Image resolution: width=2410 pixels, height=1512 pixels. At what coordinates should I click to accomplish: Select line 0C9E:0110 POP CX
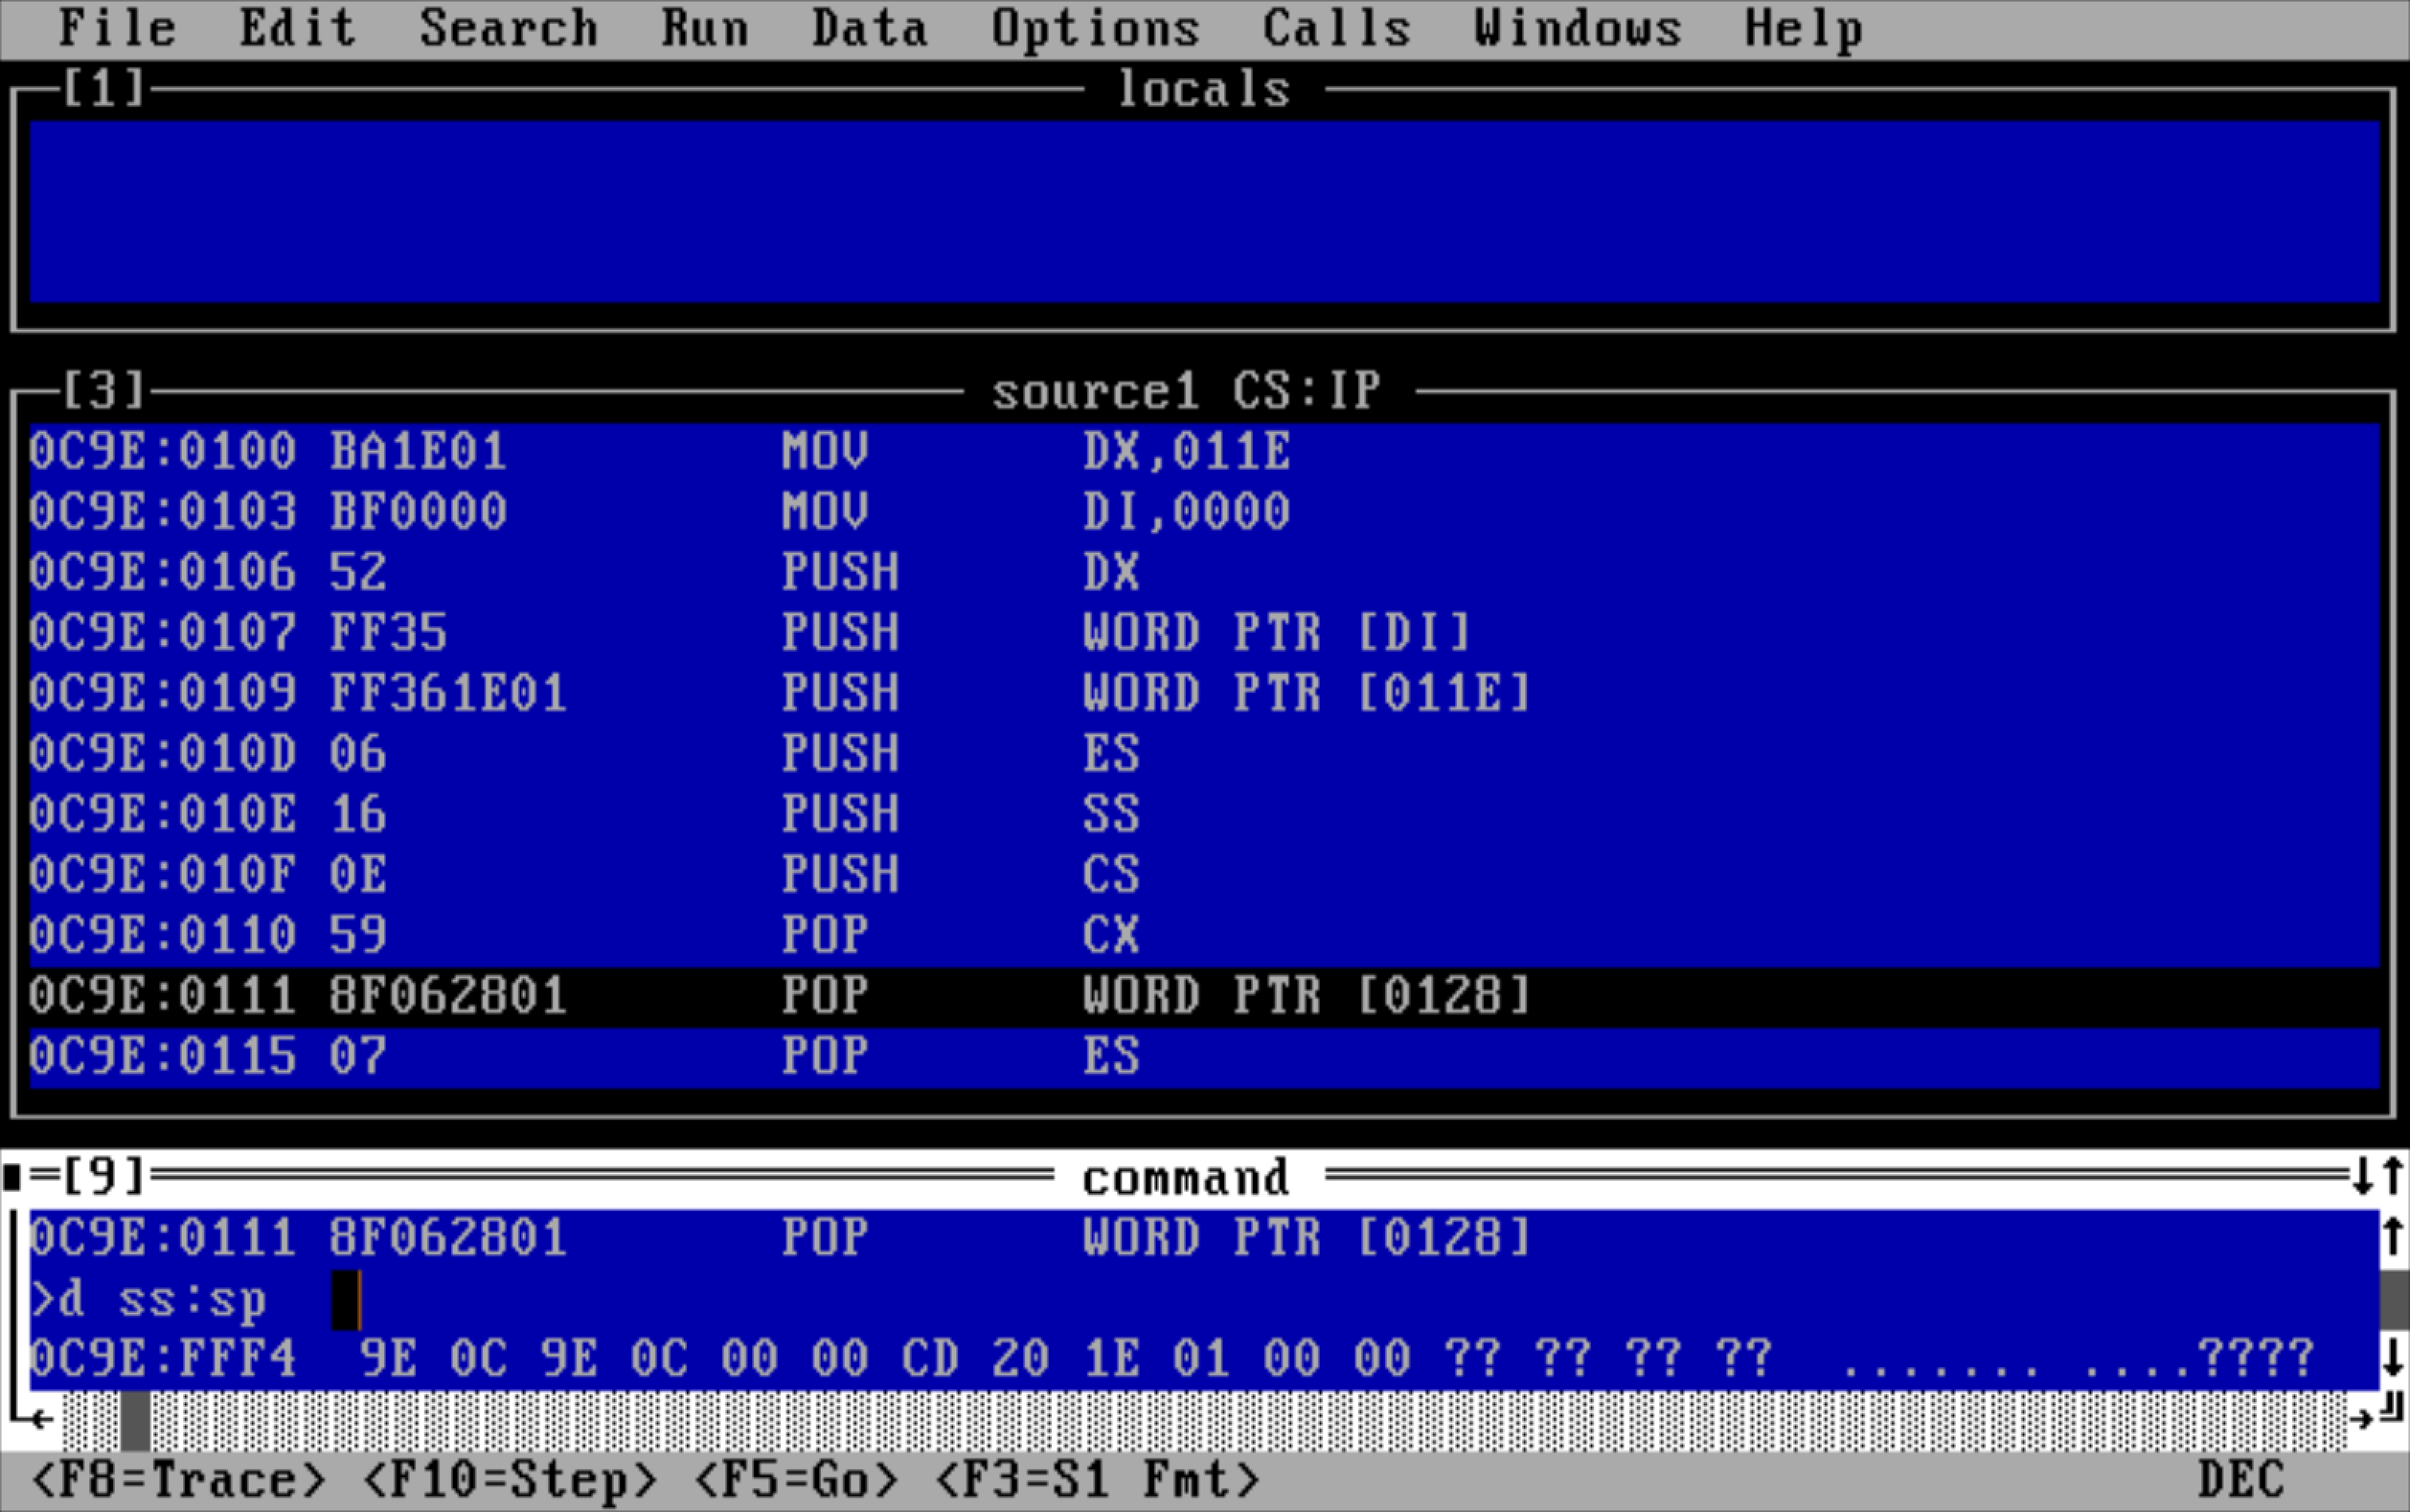click(1203, 935)
